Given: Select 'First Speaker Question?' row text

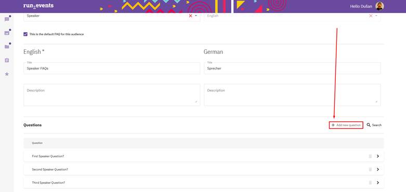Looking at the screenshot, I should click(x=48, y=156).
